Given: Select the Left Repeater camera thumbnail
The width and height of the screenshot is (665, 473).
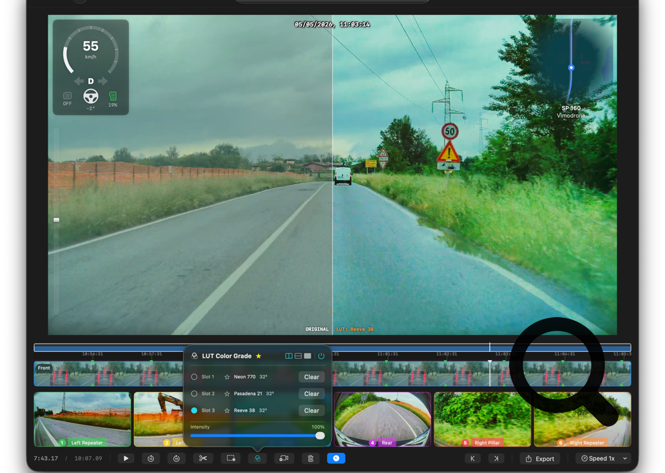Looking at the screenshot, I should point(82,419).
